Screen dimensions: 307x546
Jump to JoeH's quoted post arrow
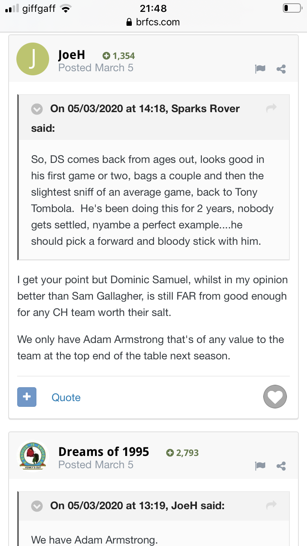[271, 505]
